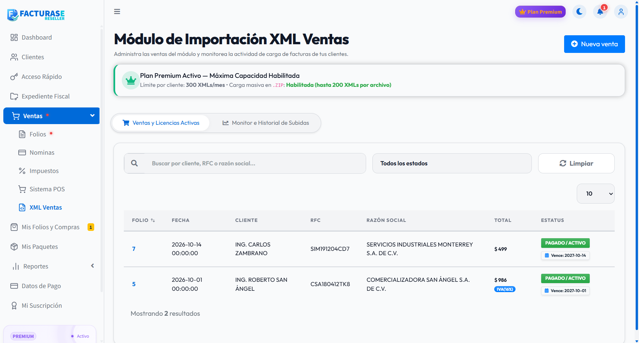
Task: Click RFC cell SIM191204CD7
Action: coord(330,249)
